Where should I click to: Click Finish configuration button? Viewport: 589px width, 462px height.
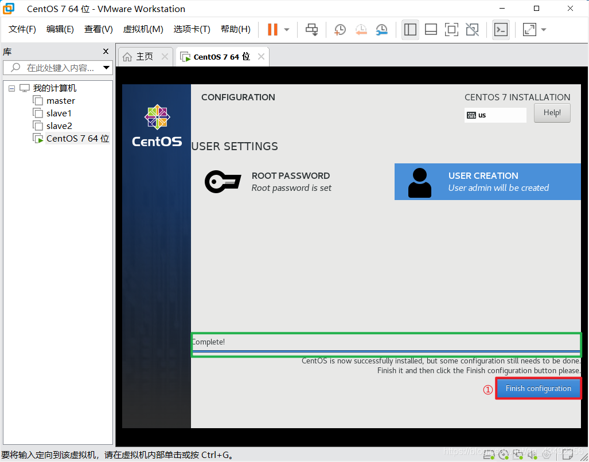[539, 389]
